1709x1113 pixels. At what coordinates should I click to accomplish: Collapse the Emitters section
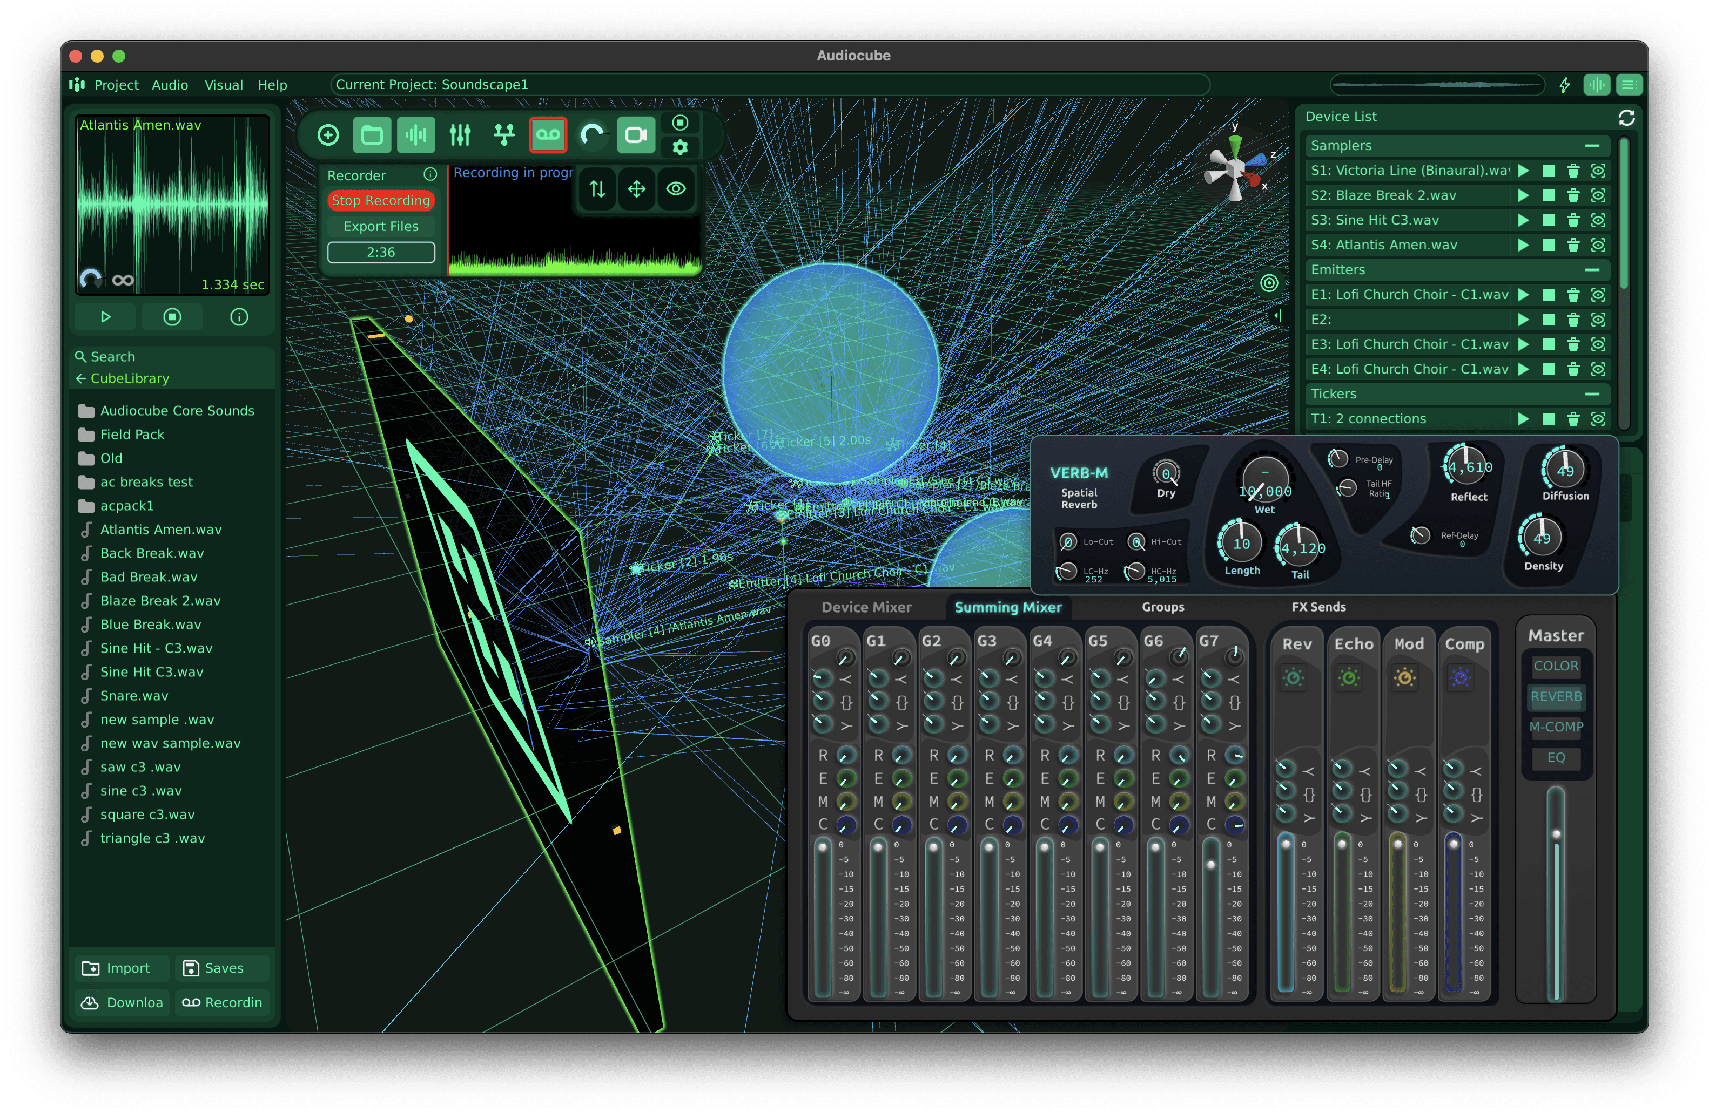coord(1592,270)
